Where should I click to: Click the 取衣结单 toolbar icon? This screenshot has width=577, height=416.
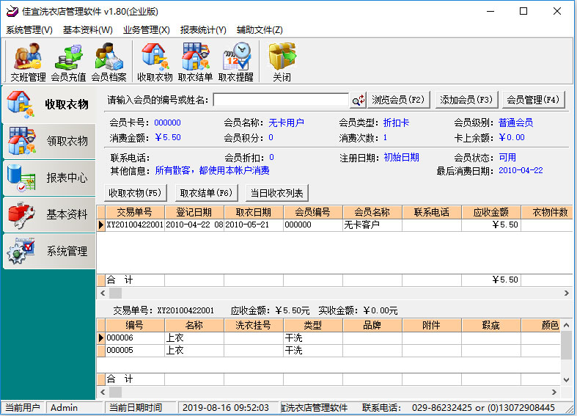point(196,62)
